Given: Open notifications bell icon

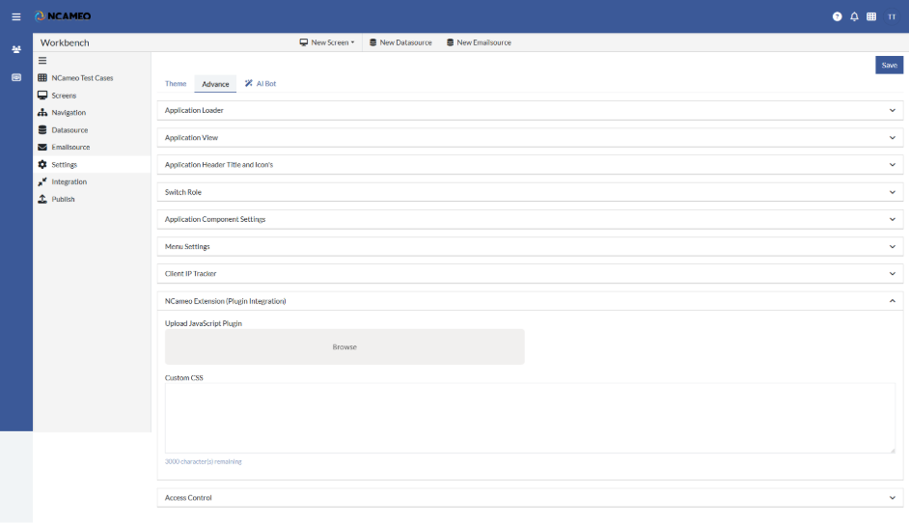Looking at the screenshot, I should click(854, 16).
